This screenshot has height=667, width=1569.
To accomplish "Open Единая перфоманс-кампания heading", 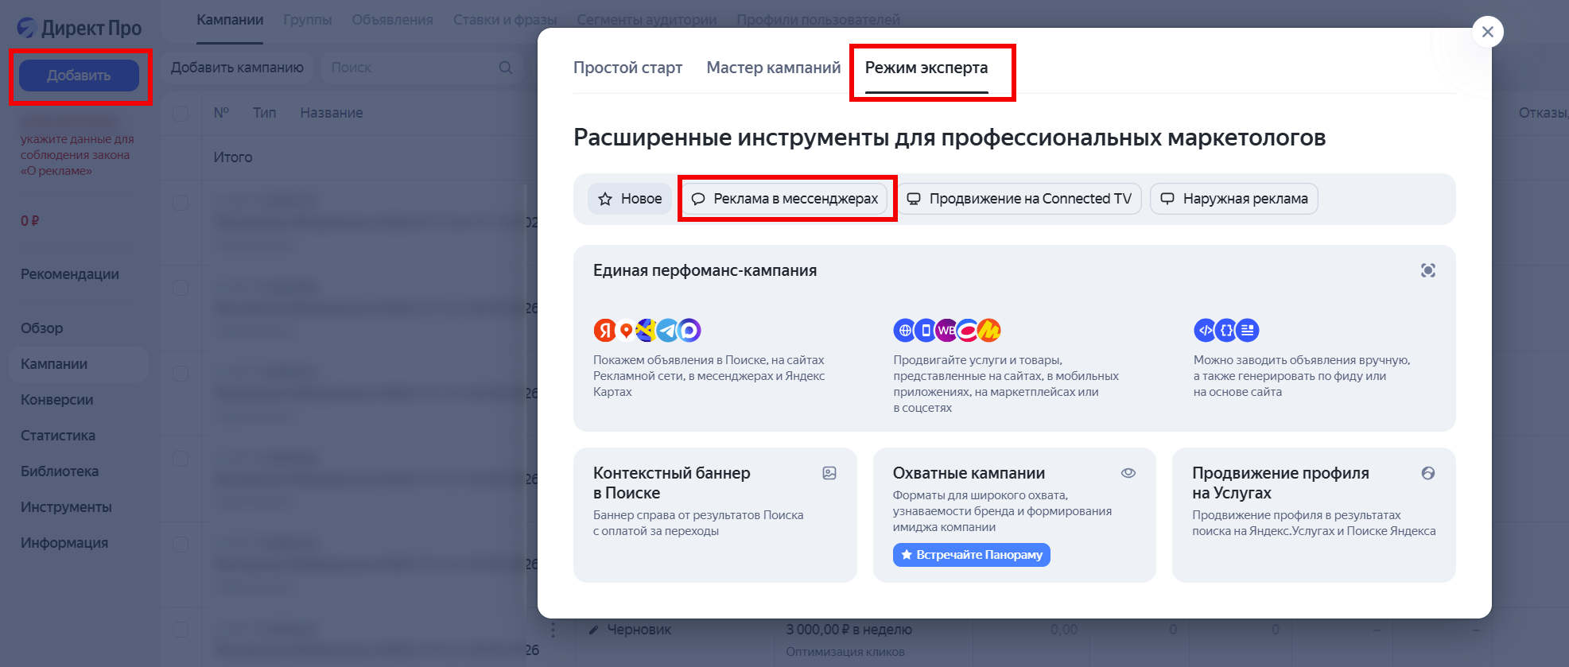I will tap(705, 270).
